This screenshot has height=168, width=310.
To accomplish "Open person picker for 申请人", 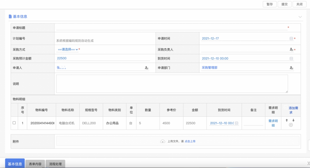I will tap(147, 68).
